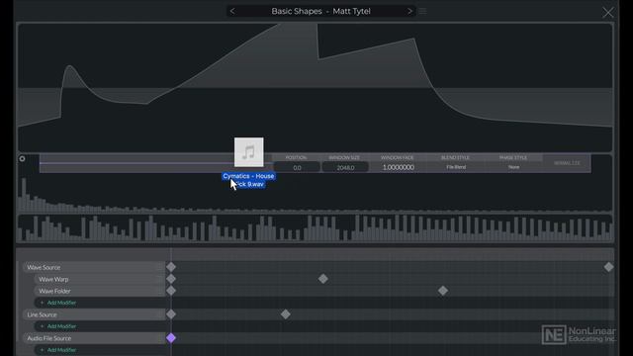The width and height of the screenshot is (633, 356).
Task: Click inside the large waveform display
Action: point(315,88)
